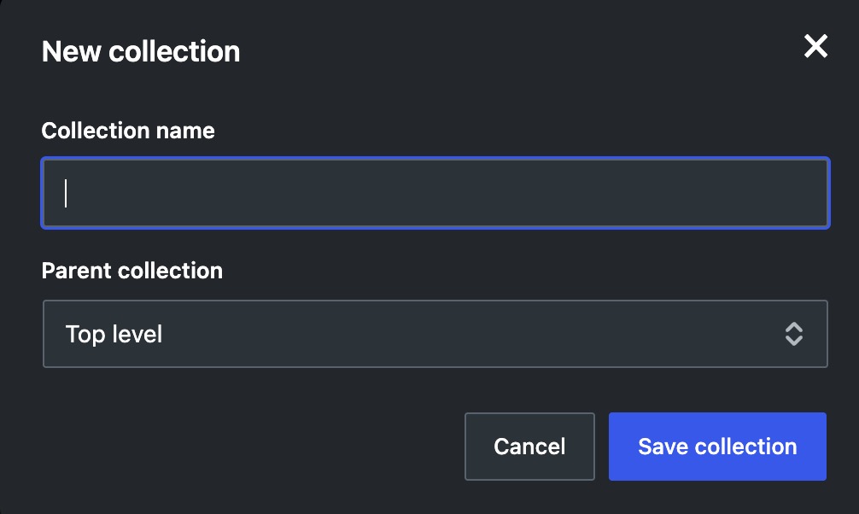Discard the new collection with Cancel
Viewport: 859px width, 514px height.
pos(529,447)
